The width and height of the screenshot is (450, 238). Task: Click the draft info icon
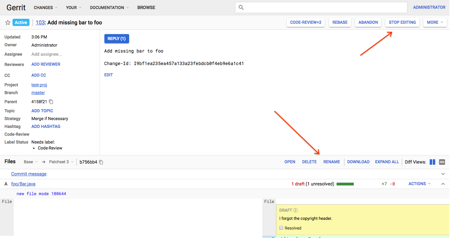click(x=296, y=210)
